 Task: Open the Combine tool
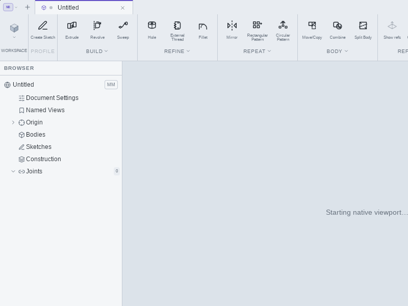point(338,30)
